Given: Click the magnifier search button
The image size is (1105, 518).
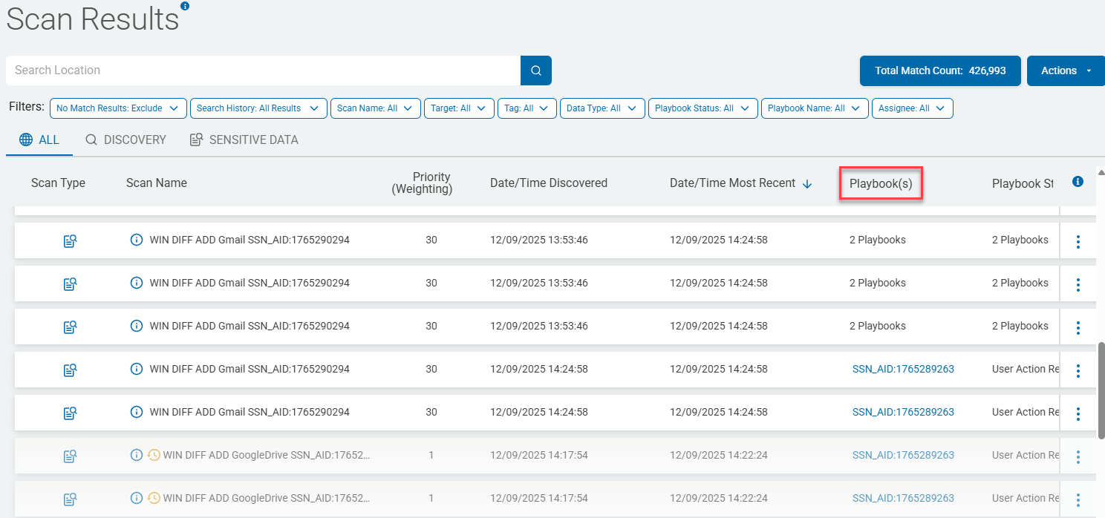Looking at the screenshot, I should [536, 71].
